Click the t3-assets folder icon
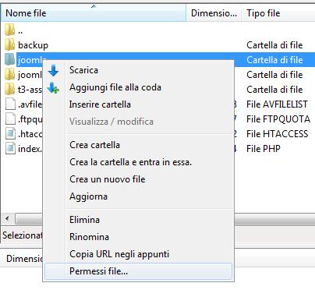This screenshot has width=315, height=290. 10,90
